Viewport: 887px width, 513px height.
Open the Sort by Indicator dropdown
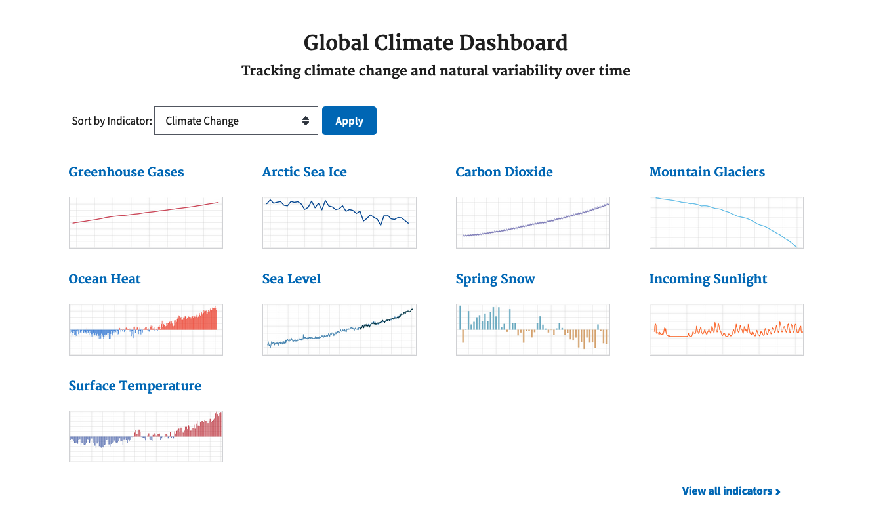pos(235,121)
